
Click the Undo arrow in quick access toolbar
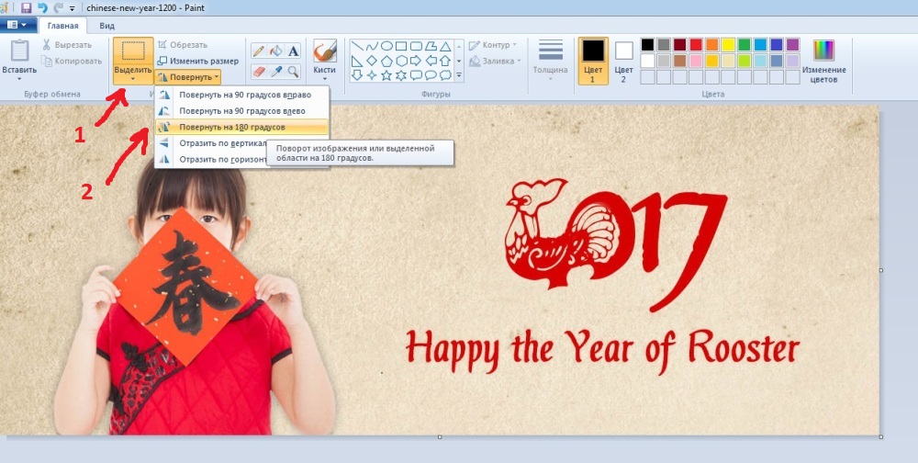41,7
